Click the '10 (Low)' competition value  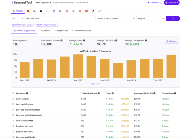tap(165, 131)
